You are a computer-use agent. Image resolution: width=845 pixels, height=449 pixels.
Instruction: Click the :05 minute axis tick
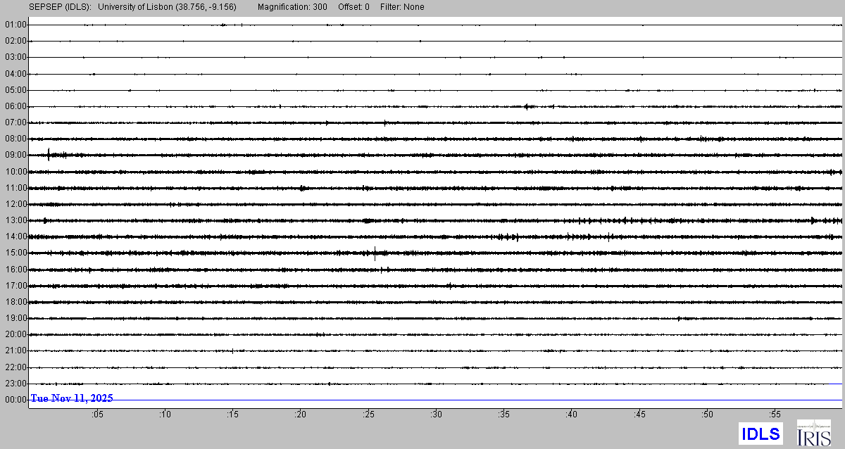pyautogui.click(x=97, y=415)
